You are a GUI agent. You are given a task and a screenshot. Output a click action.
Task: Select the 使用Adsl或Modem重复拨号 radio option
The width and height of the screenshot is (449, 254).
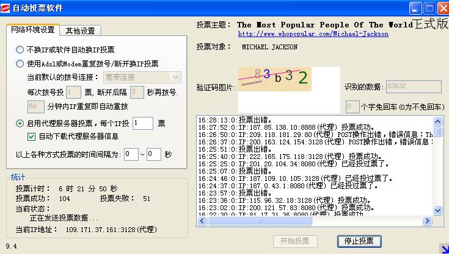(20, 63)
